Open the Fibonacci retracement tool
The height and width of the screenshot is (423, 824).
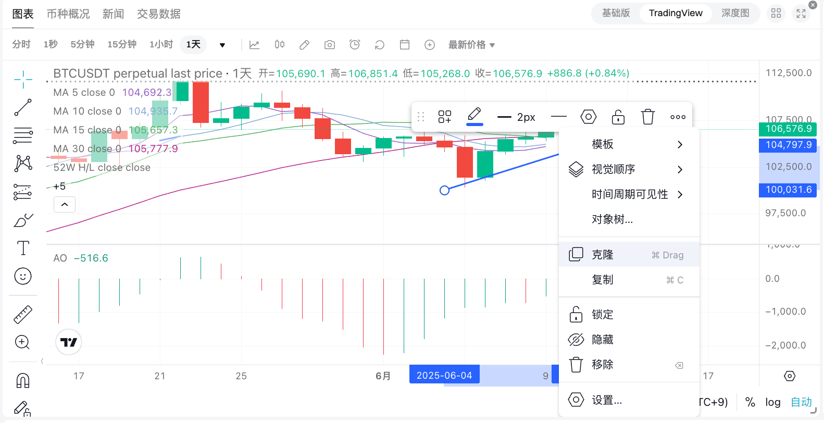point(23,135)
